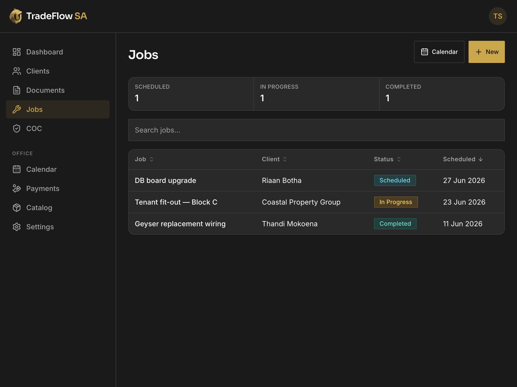Open Settings from the sidebar

[x=58, y=227]
